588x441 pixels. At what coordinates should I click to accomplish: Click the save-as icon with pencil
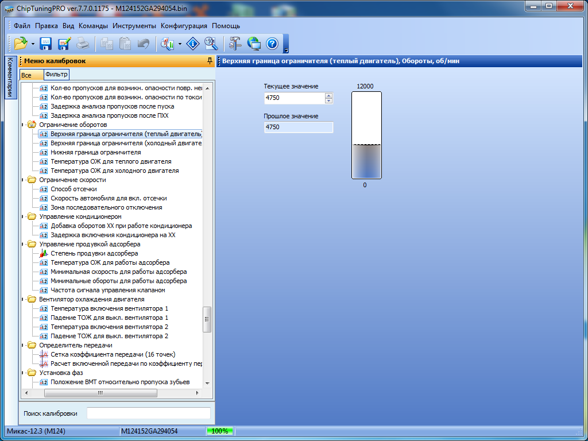[x=64, y=43]
